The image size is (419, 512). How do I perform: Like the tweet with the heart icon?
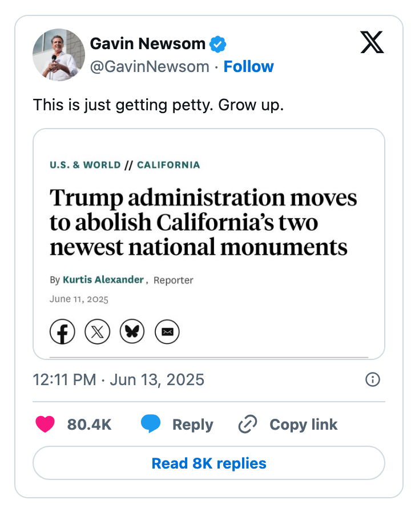46,425
